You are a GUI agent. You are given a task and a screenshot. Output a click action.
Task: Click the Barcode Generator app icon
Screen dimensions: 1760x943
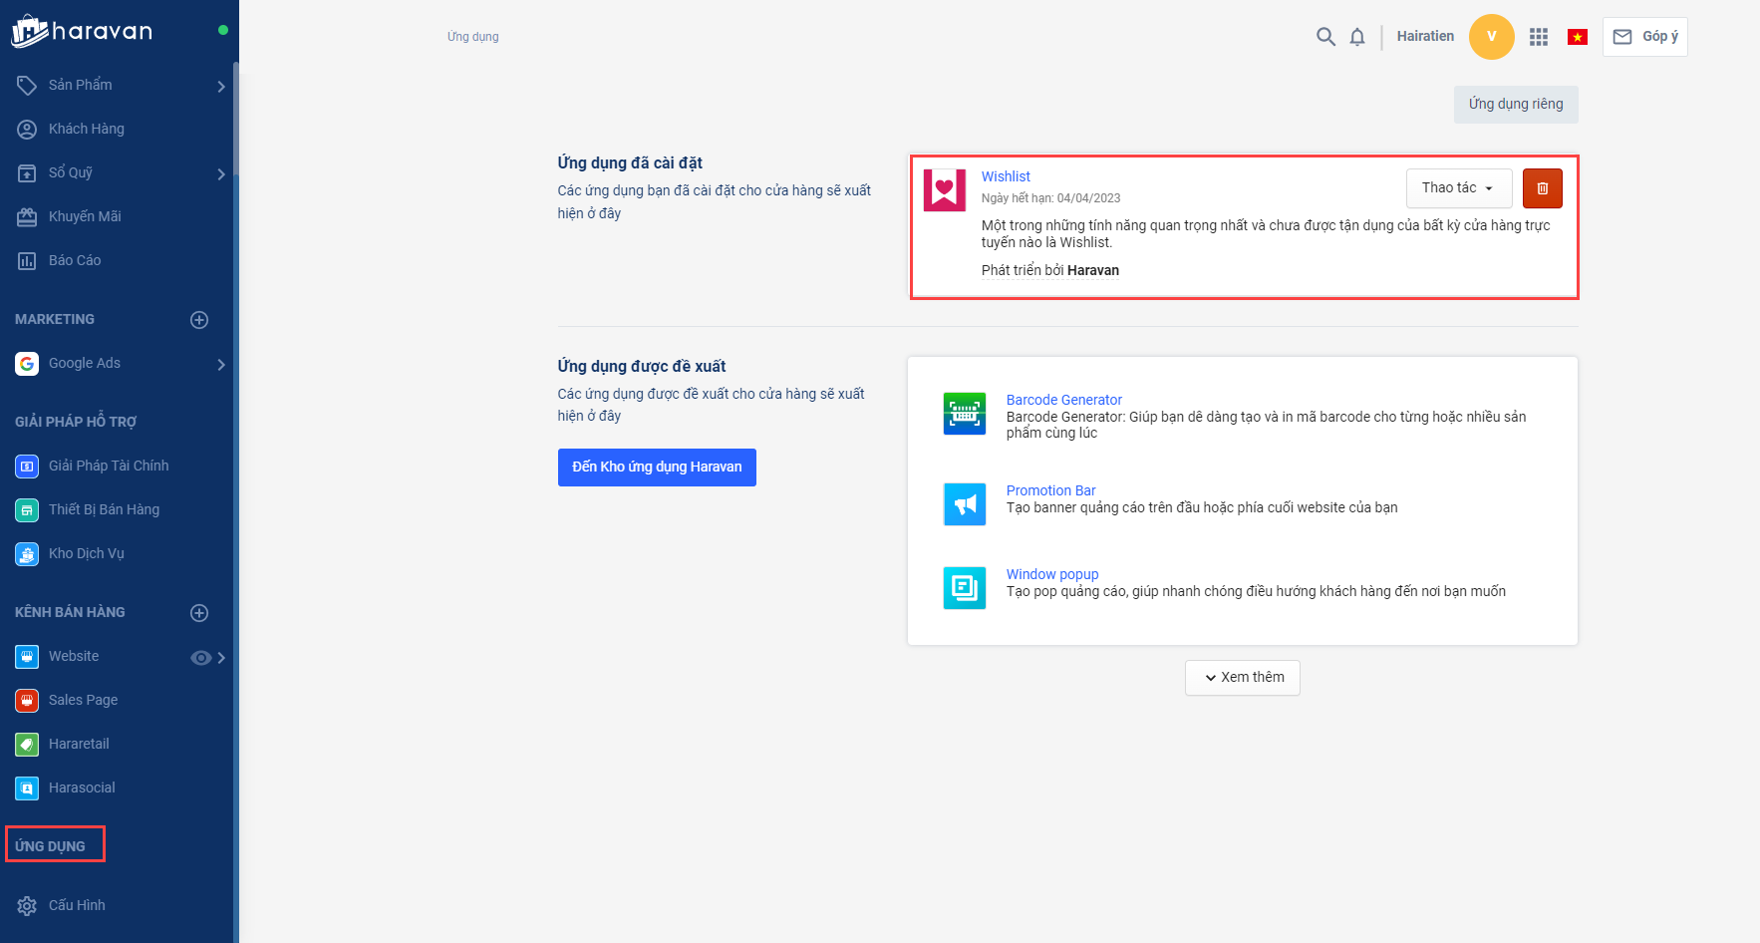[964, 414]
